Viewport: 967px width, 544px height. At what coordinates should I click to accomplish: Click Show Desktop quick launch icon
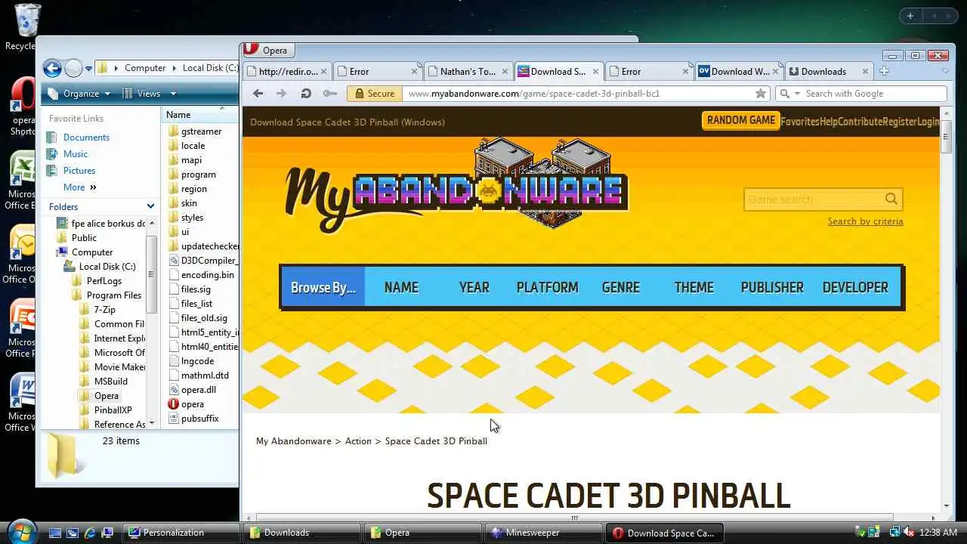pos(55,533)
